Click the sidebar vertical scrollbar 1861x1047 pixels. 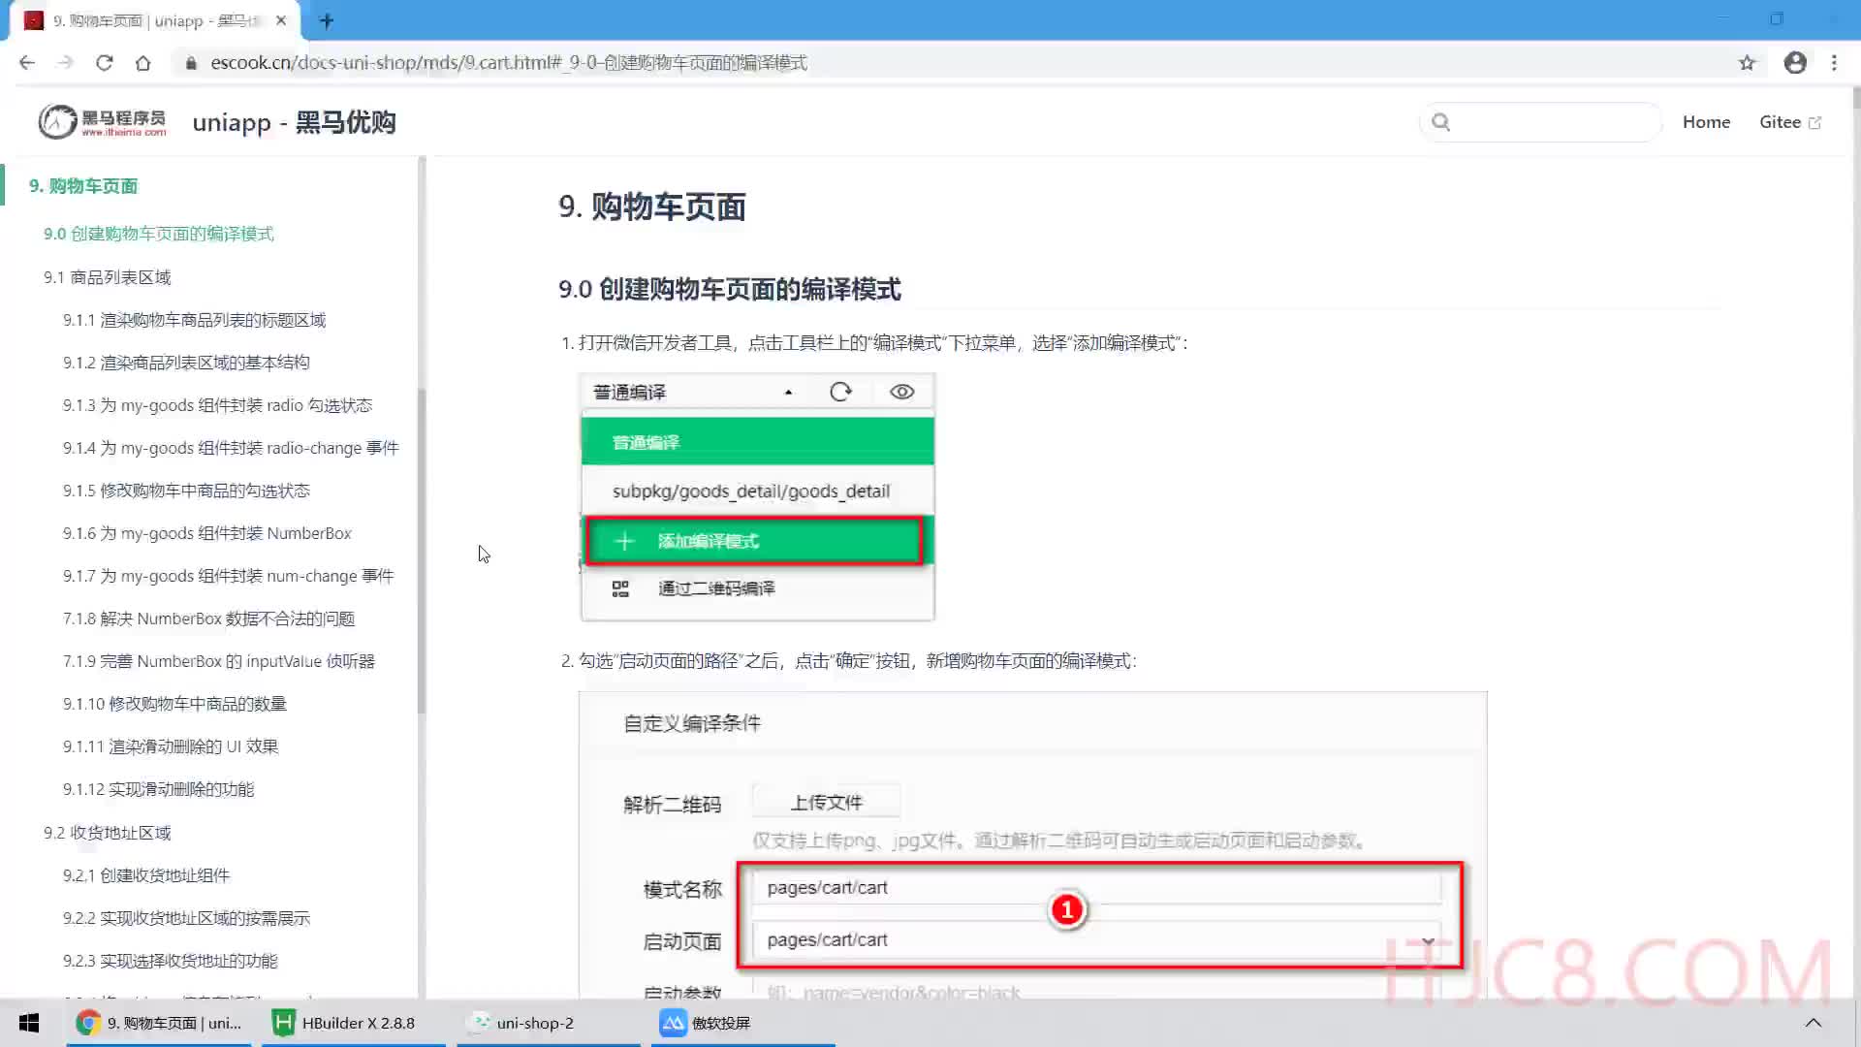422,551
